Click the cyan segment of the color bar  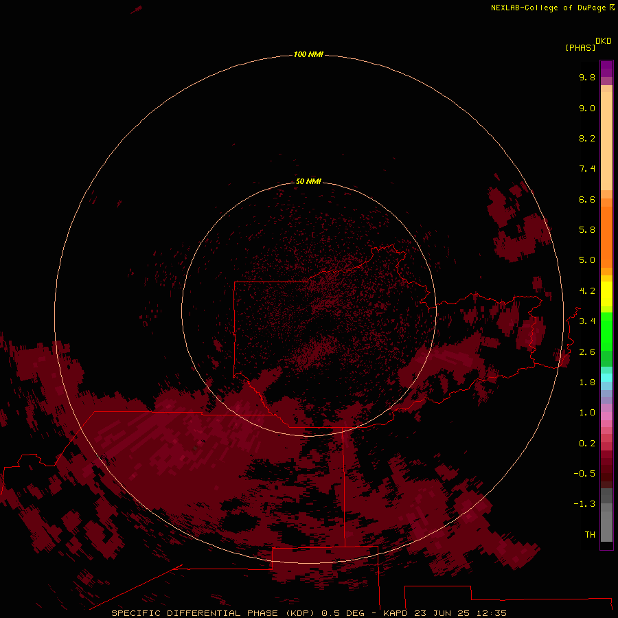pos(606,378)
